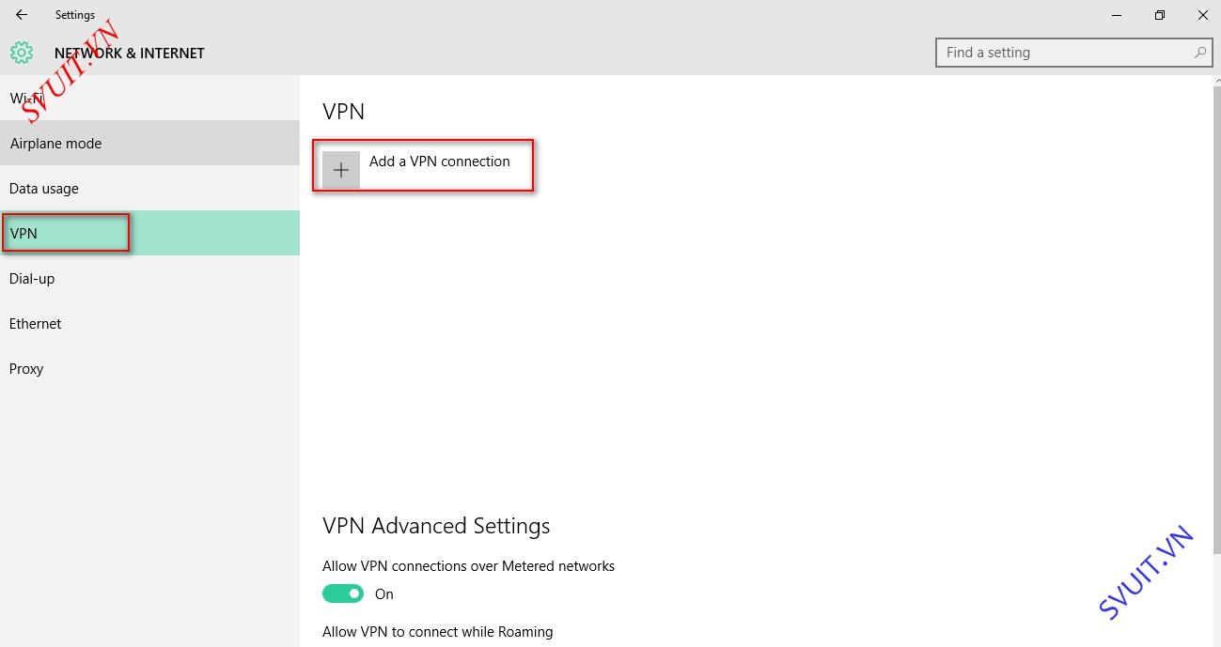Click the search magnifier icon

1200,53
